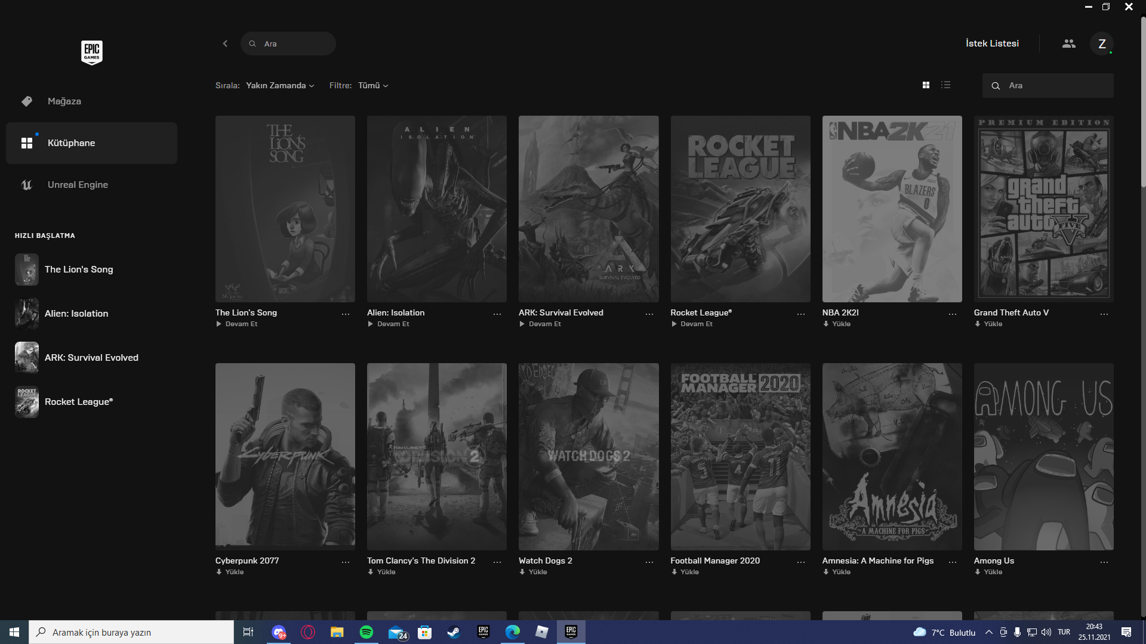1146x644 pixels.
Task: Open Windows Start menu
Action: 14,632
